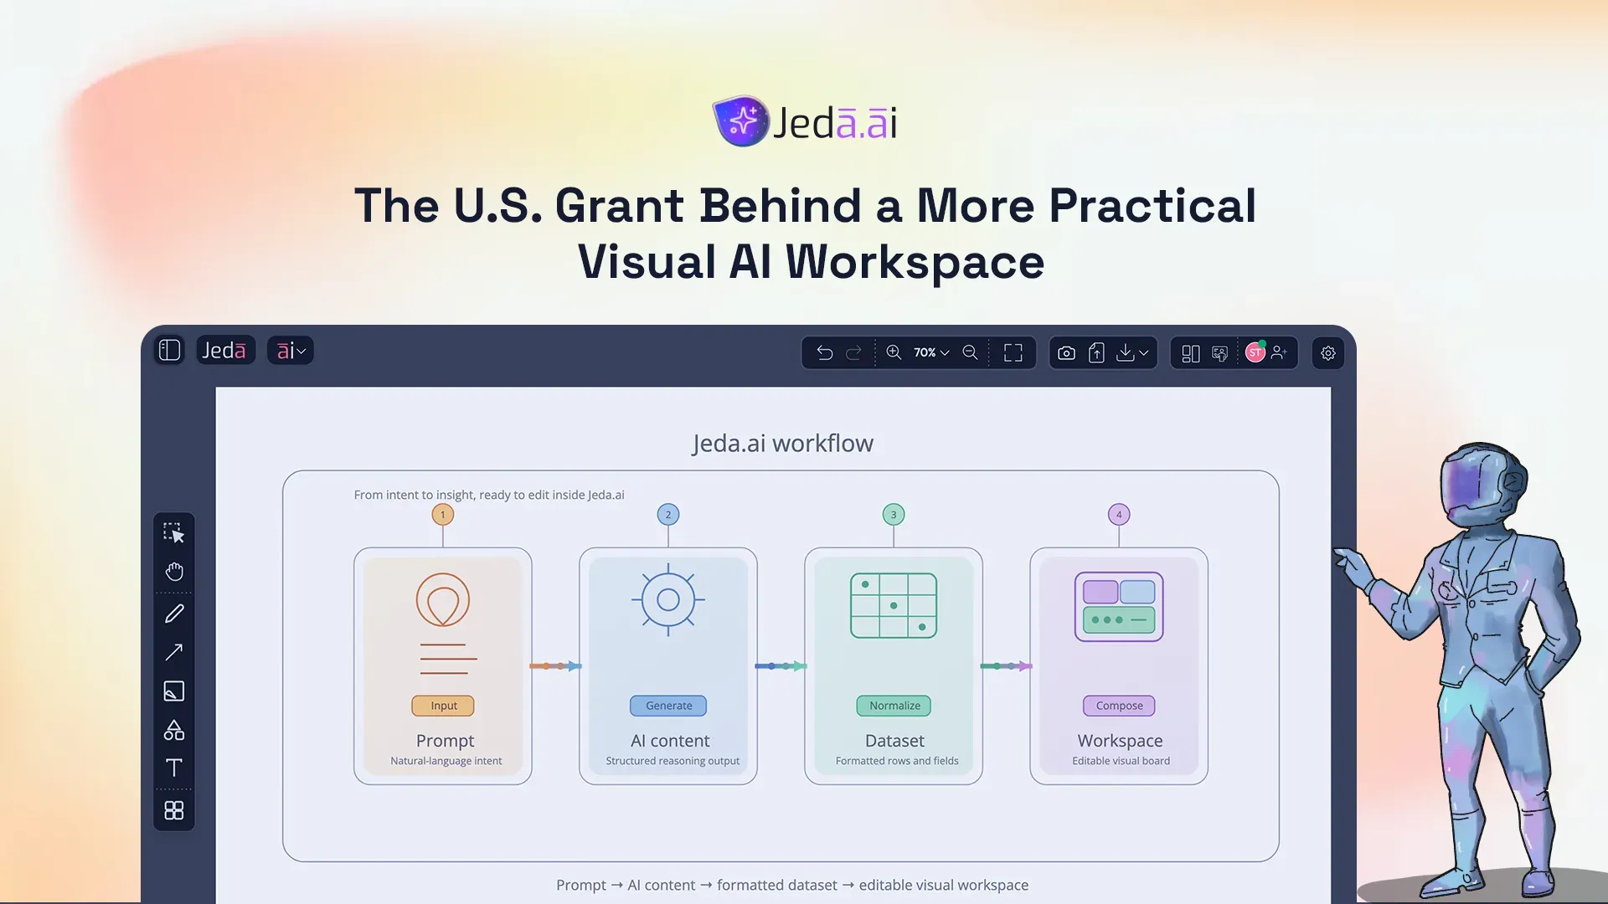Expand the download options chevron
The width and height of the screenshot is (1608, 904).
(x=1143, y=353)
